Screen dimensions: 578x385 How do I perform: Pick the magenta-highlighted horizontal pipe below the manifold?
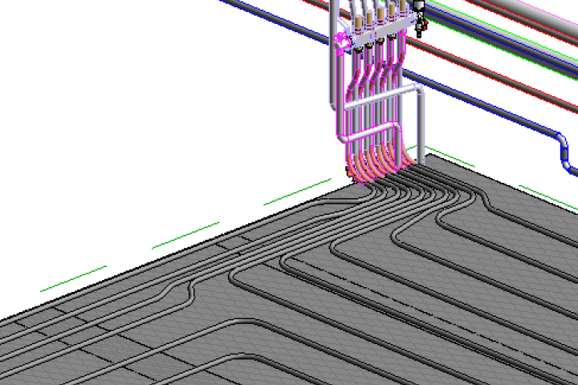[x=370, y=133]
